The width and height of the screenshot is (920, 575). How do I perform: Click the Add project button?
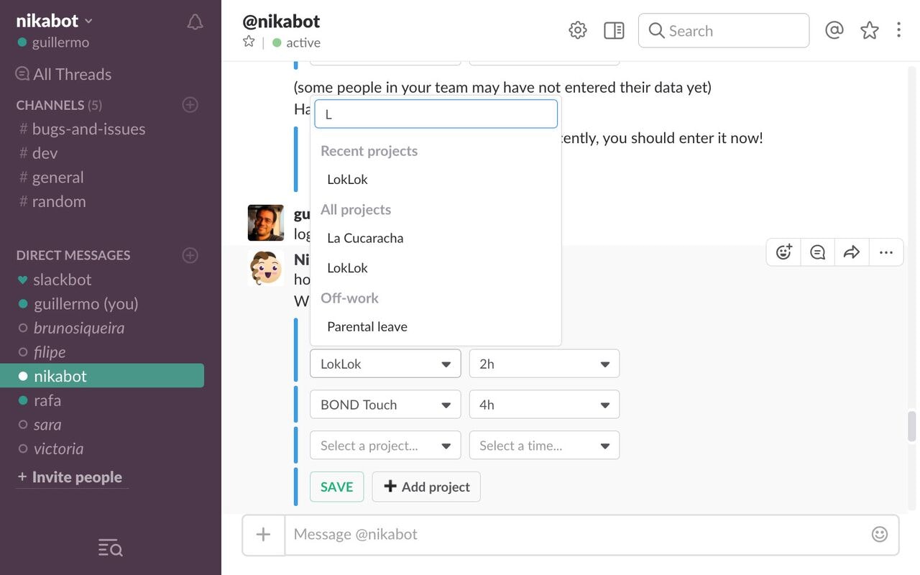(426, 487)
